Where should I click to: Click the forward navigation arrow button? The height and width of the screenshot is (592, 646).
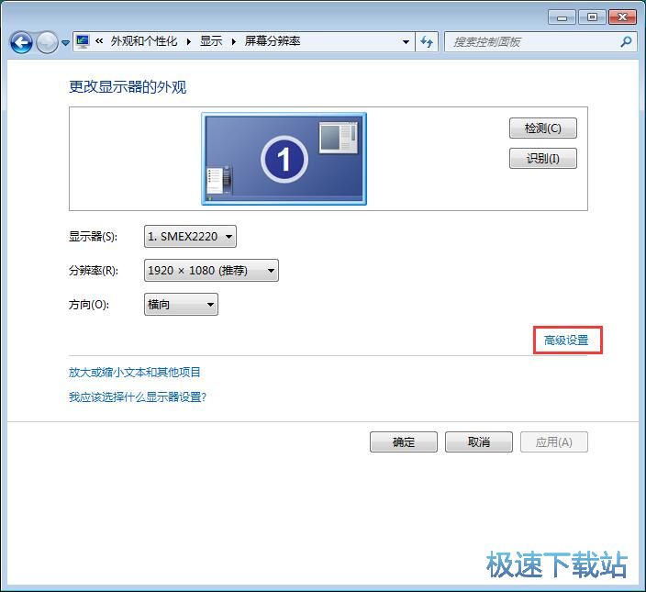47,42
